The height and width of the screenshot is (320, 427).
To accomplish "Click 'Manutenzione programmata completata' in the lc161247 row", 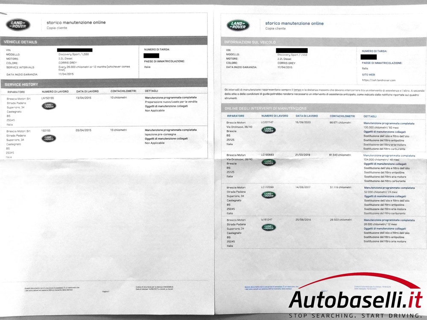I will tap(389, 220).
